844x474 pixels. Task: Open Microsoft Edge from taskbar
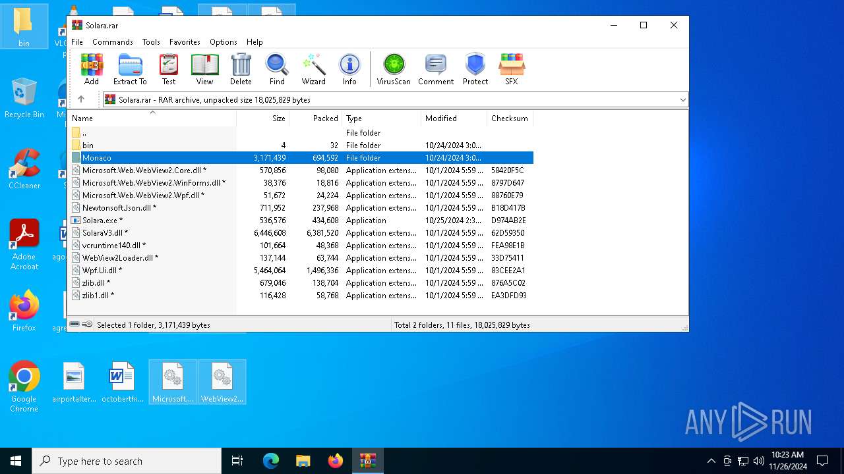[x=271, y=461]
